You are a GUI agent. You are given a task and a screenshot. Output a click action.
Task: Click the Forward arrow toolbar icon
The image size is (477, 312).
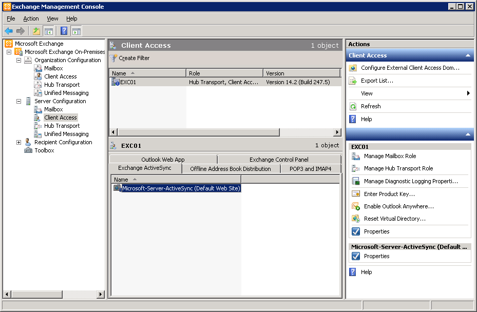point(21,31)
